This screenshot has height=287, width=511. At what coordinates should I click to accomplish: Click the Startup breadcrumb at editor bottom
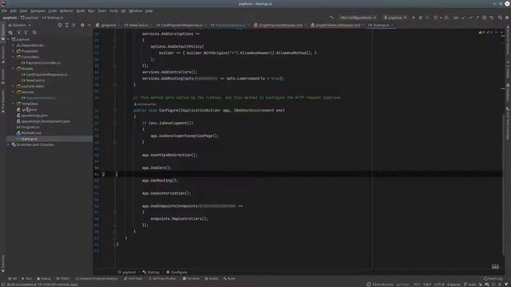(x=151, y=273)
